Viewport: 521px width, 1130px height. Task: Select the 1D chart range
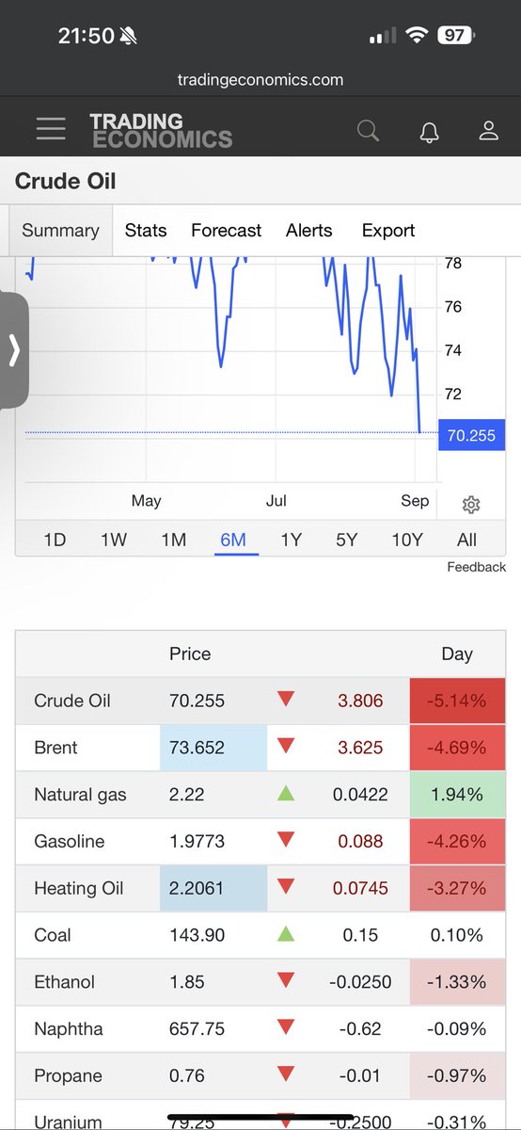pos(55,540)
